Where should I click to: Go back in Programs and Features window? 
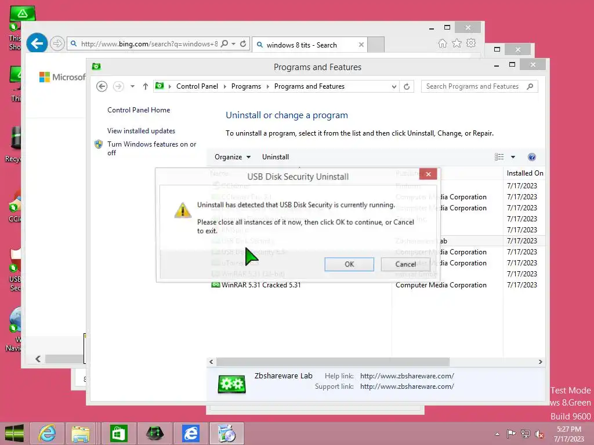[102, 86]
